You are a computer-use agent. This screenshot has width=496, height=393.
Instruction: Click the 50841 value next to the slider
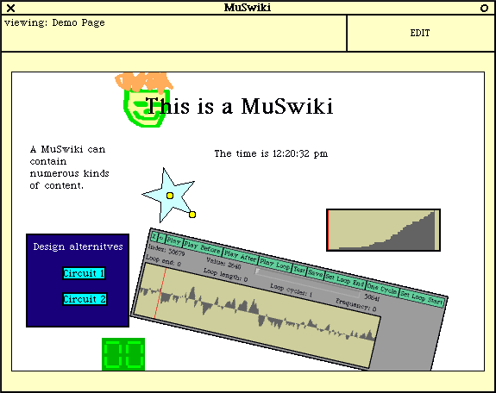(x=372, y=296)
